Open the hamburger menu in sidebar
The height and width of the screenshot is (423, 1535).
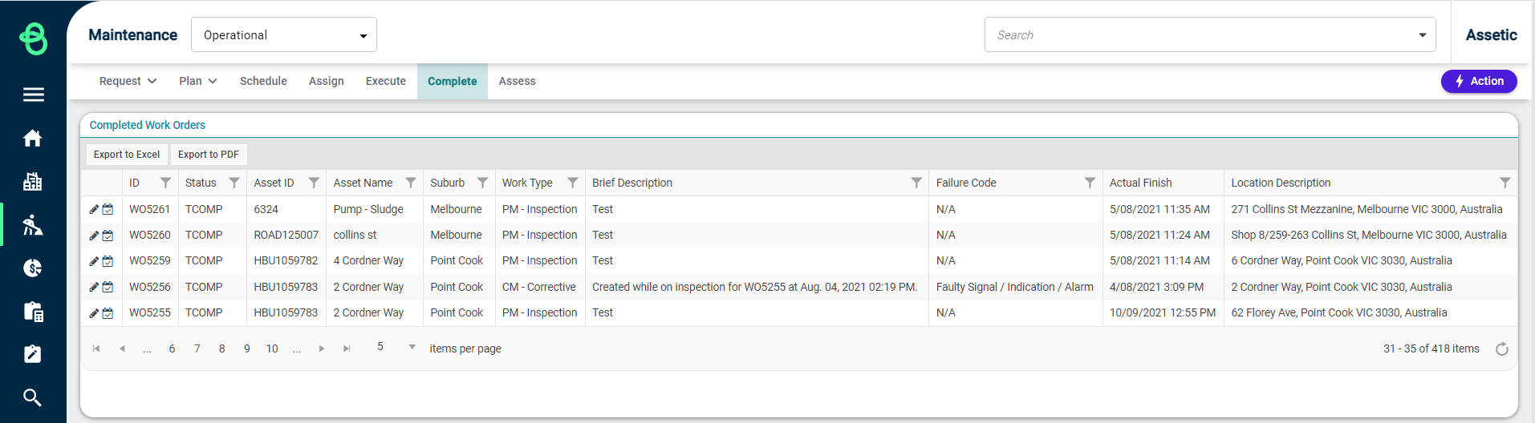[x=33, y=95]
